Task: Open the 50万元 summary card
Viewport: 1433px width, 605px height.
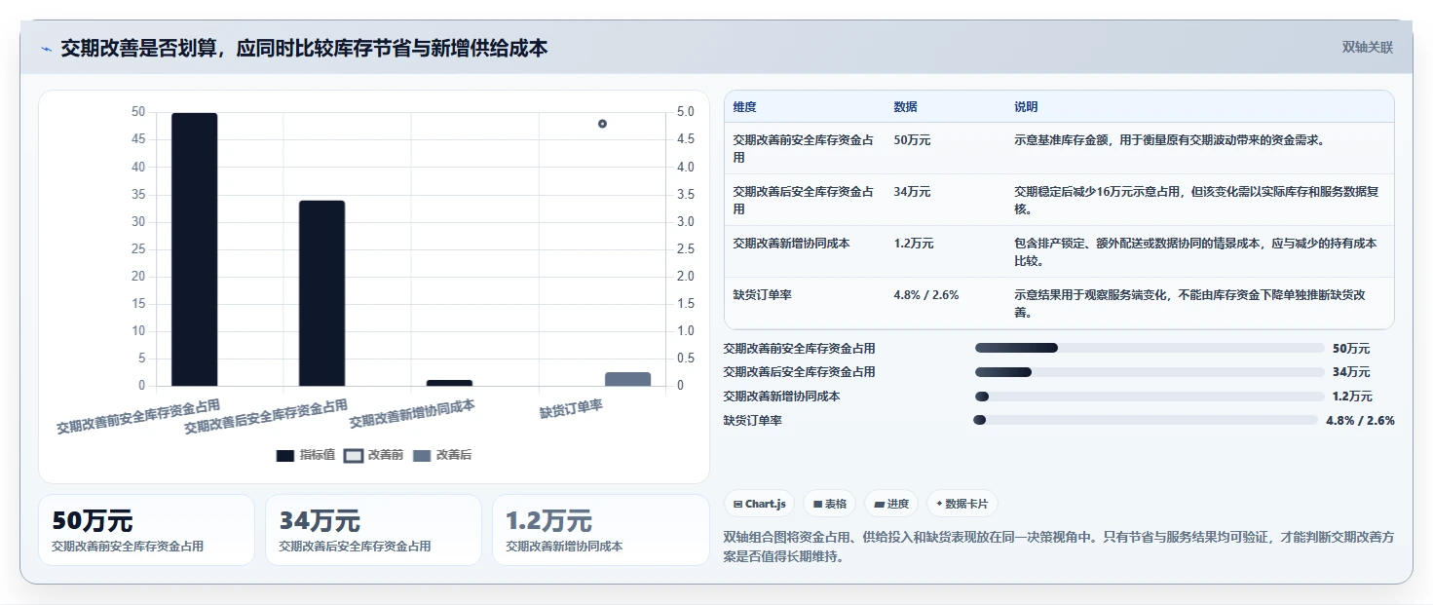Action: point(146,530)
